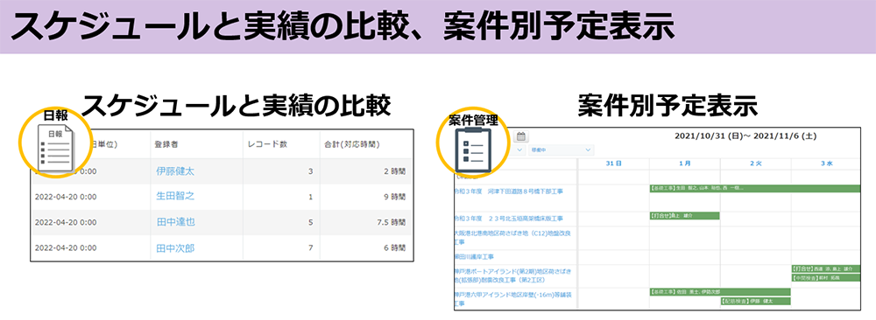Click the 3 水 day column header
The image size is (876, 320).
(827, 163)
